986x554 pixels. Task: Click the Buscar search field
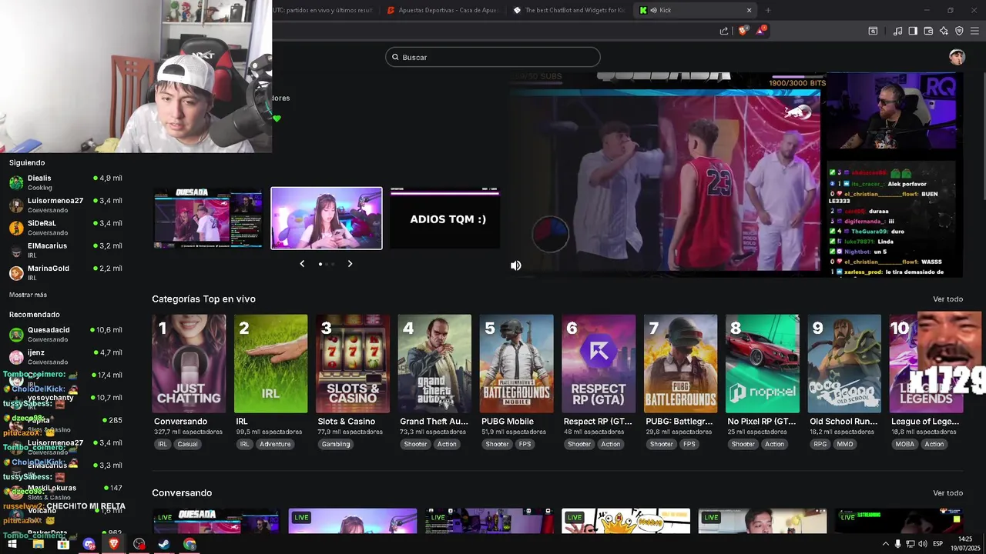click(493, 57)
